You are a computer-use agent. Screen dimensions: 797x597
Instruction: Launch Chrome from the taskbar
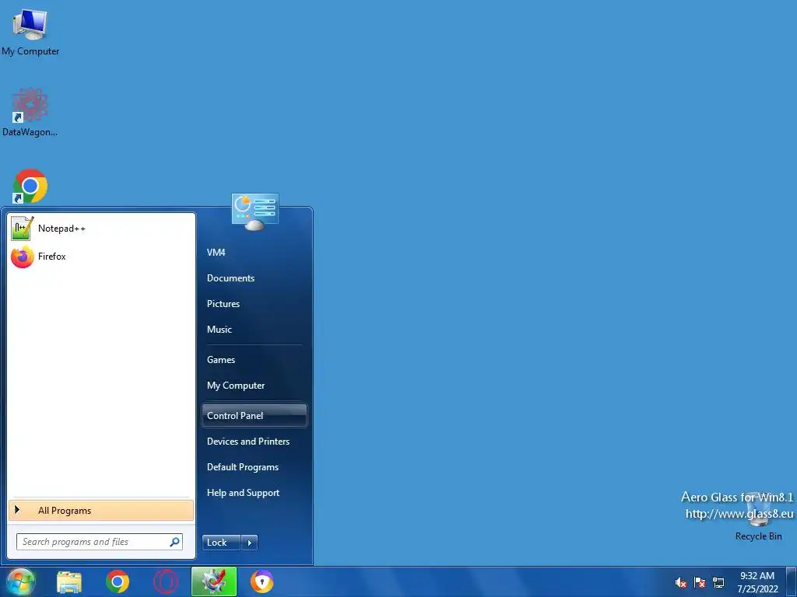coord(118,581)
